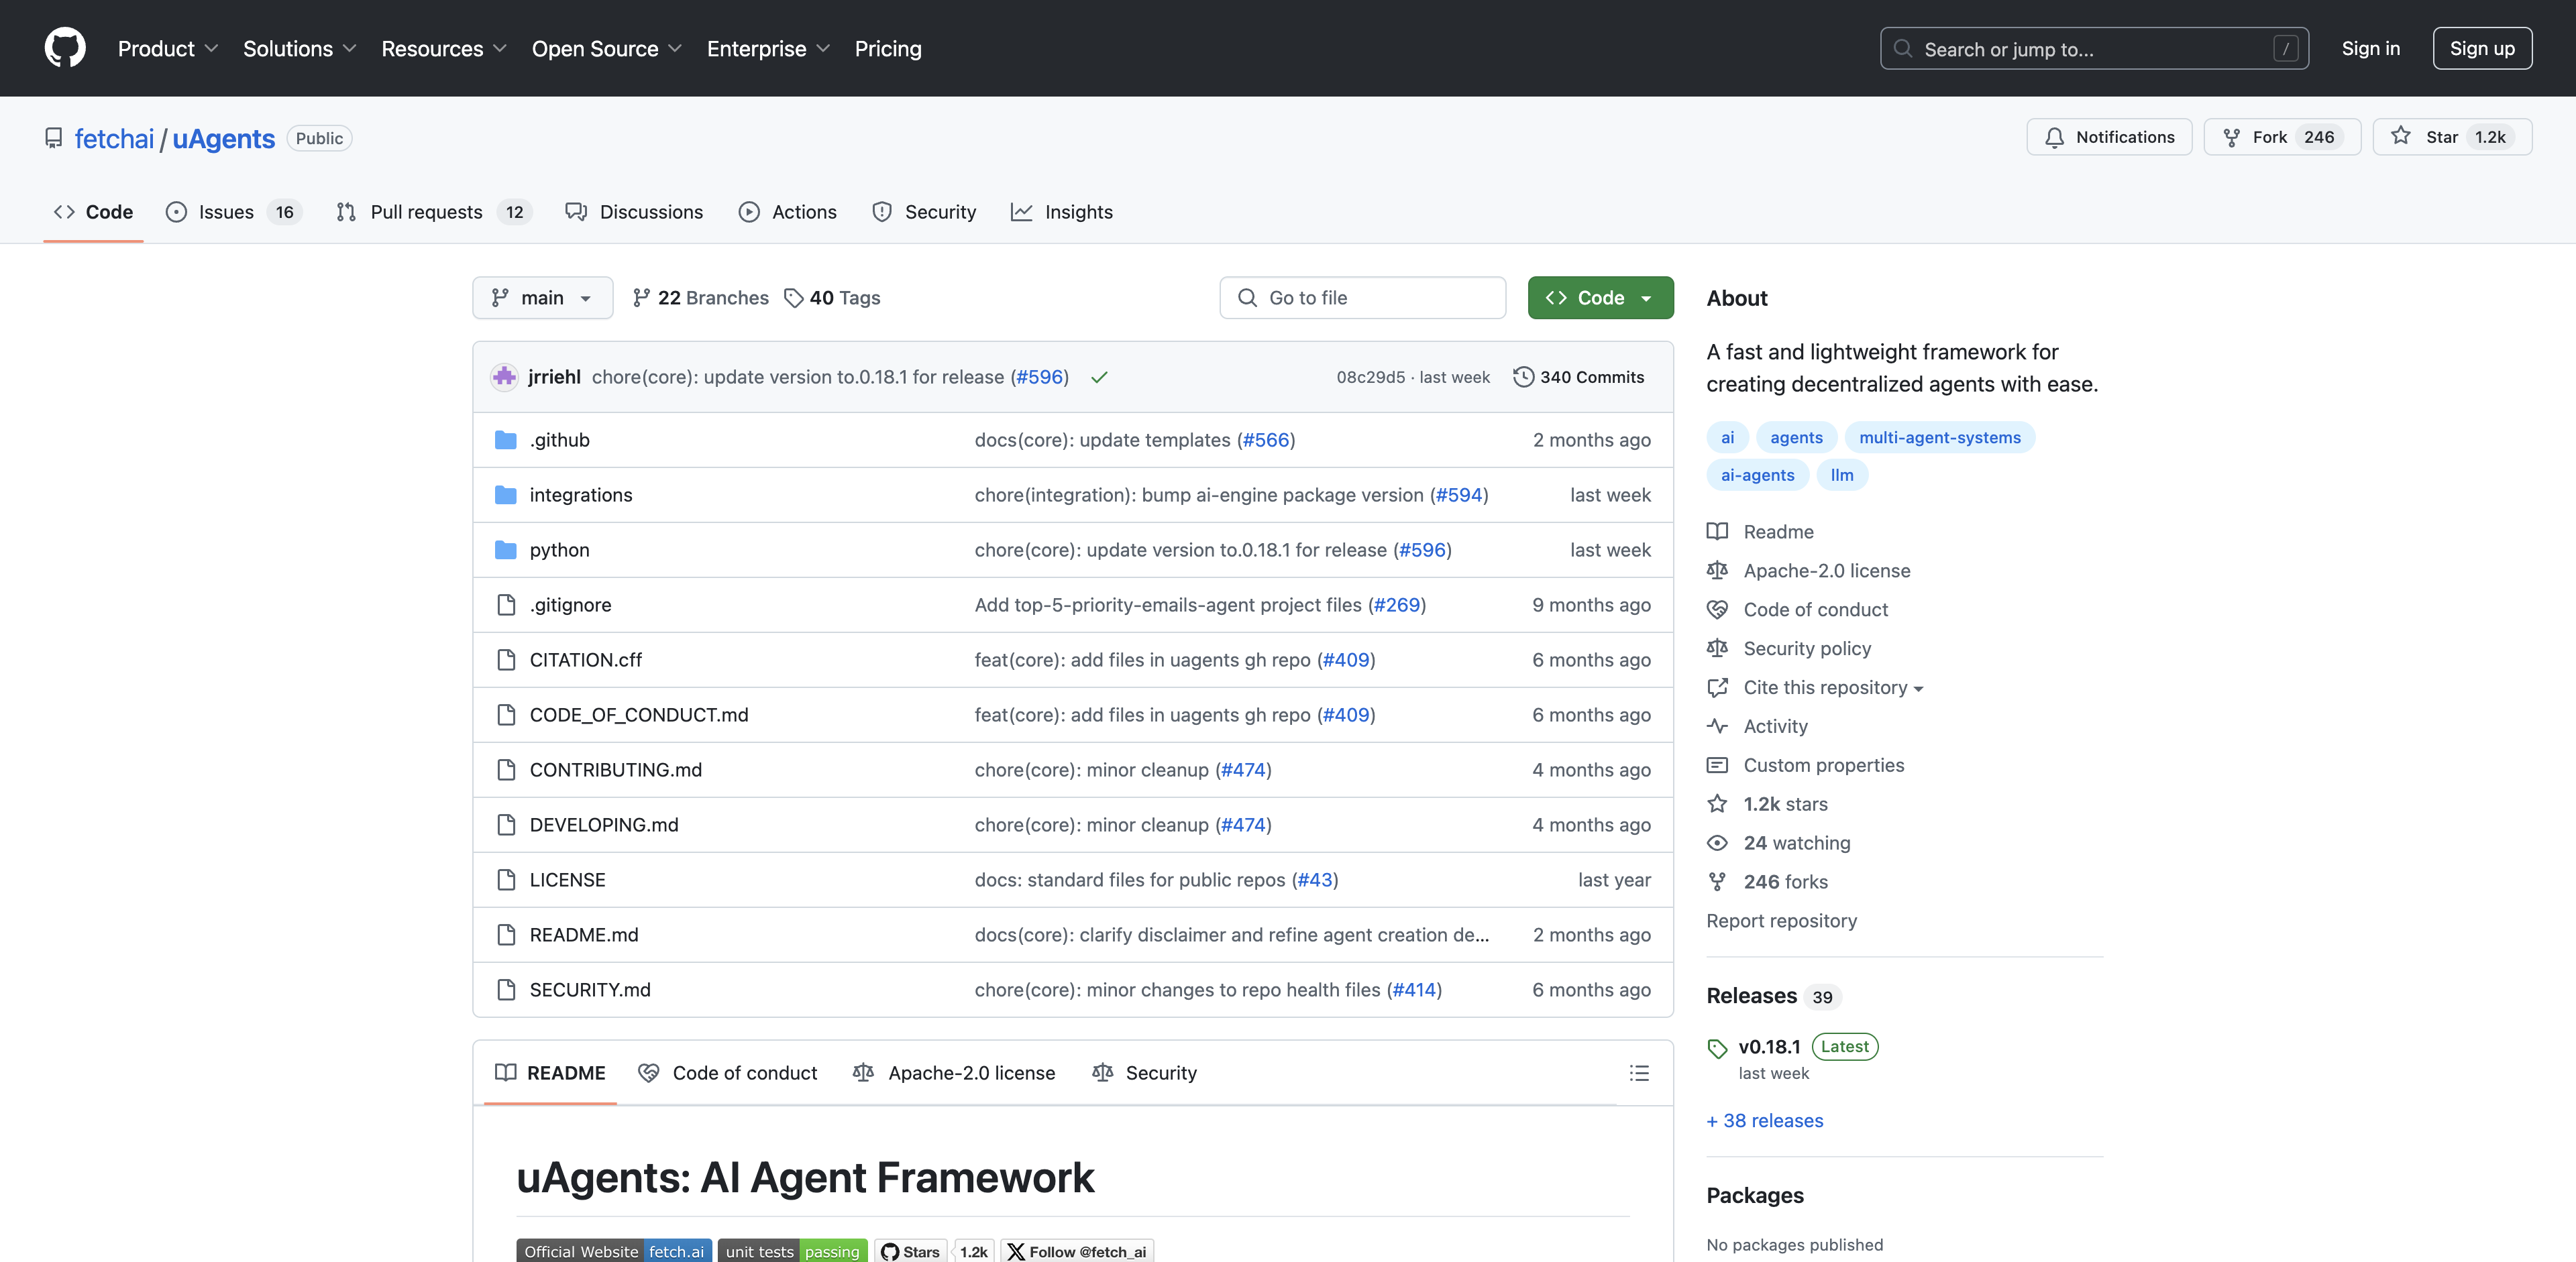
Task: Switch to the Issues tab
Action: click(234, 212)
